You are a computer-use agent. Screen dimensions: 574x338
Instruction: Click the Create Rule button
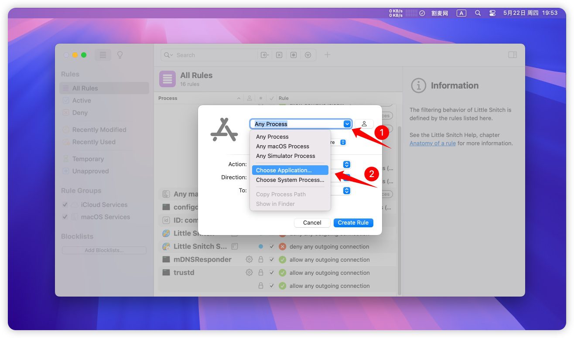point(353,222)
